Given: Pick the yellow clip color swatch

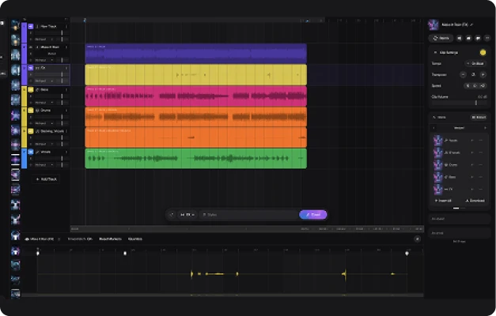Looking at the screenshot, I should 483,52.
